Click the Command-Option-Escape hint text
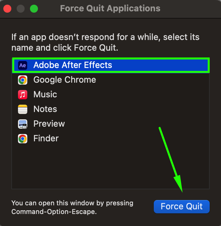The width and height of the screenshot is (221, 226). (x=72, y=207)
